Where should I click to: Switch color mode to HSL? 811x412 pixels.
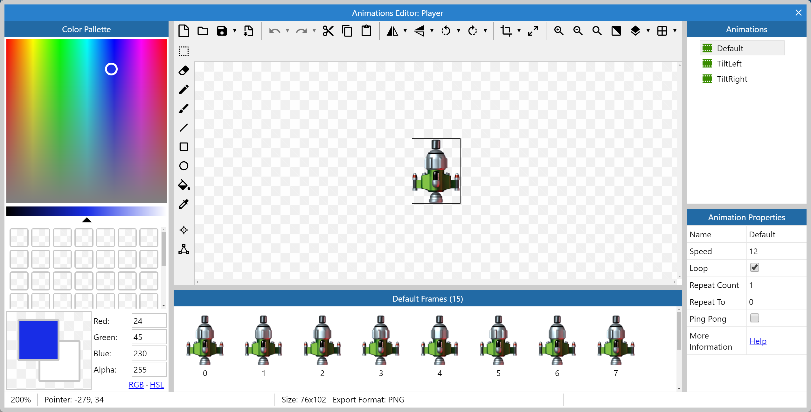(156, 385)
